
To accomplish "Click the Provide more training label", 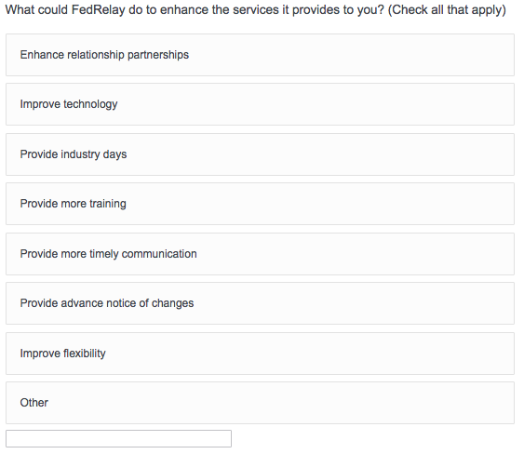I will point(73,204).
